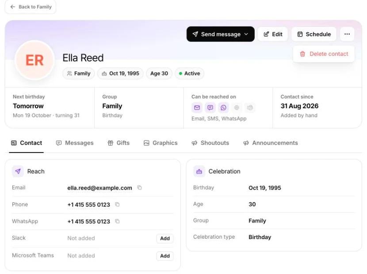Click the Tomorrow next birthday value

point(28,106)
